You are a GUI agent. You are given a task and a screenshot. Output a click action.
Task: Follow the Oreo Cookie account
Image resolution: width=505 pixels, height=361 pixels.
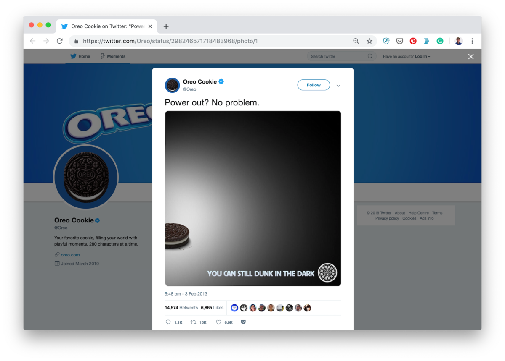click(x=314, y=85)
